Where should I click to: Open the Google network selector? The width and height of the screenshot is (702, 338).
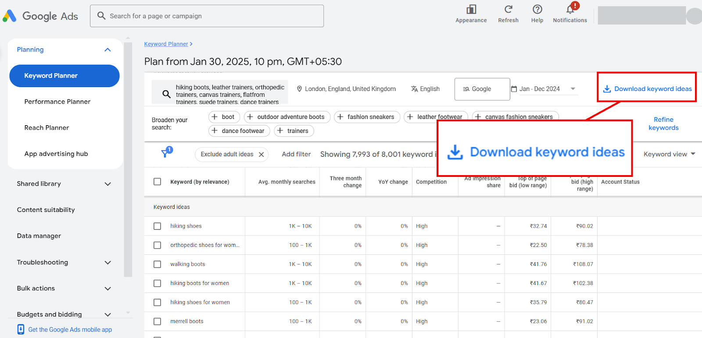click(x=482, y=89)
